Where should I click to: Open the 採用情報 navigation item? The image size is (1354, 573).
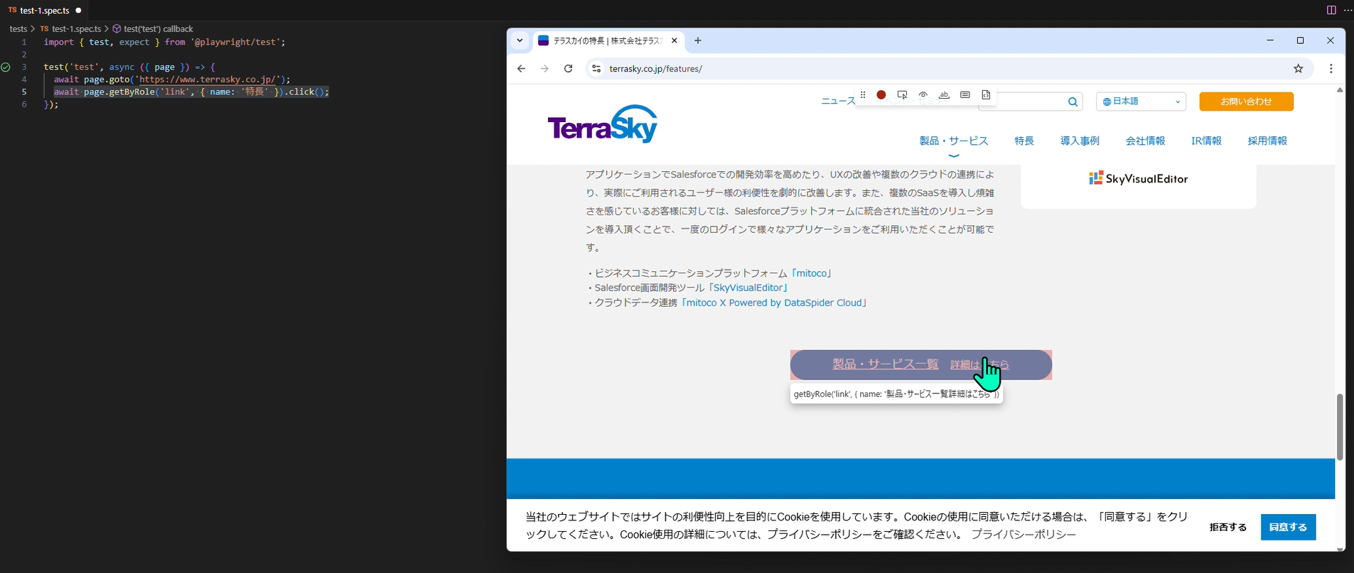(x=1267, y=141)
